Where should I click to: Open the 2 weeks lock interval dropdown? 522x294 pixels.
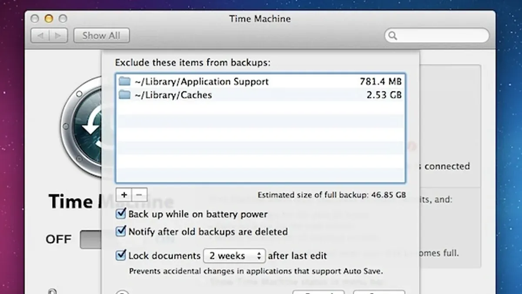pos(234,256)
